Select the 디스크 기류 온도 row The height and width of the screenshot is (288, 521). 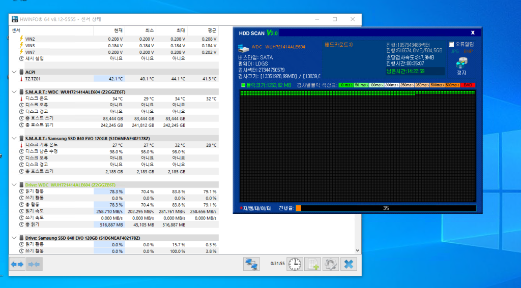point(114,145)
